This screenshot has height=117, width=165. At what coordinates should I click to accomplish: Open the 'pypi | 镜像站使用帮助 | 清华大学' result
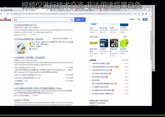coord(38,88)
